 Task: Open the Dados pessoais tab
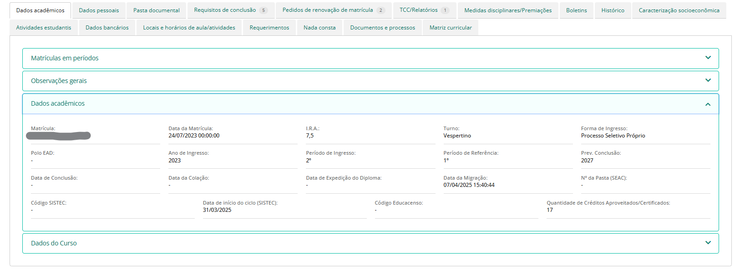coord(99,10)
